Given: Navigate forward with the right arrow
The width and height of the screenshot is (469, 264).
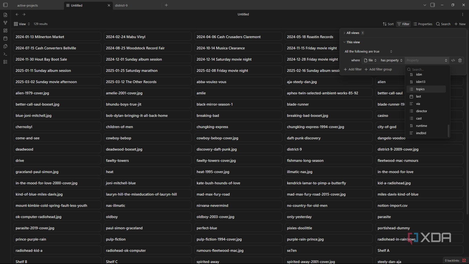Looking at the screenshot, I should (24, 14).
